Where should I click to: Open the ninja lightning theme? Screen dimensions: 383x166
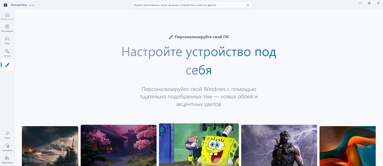tap(279, 145)
